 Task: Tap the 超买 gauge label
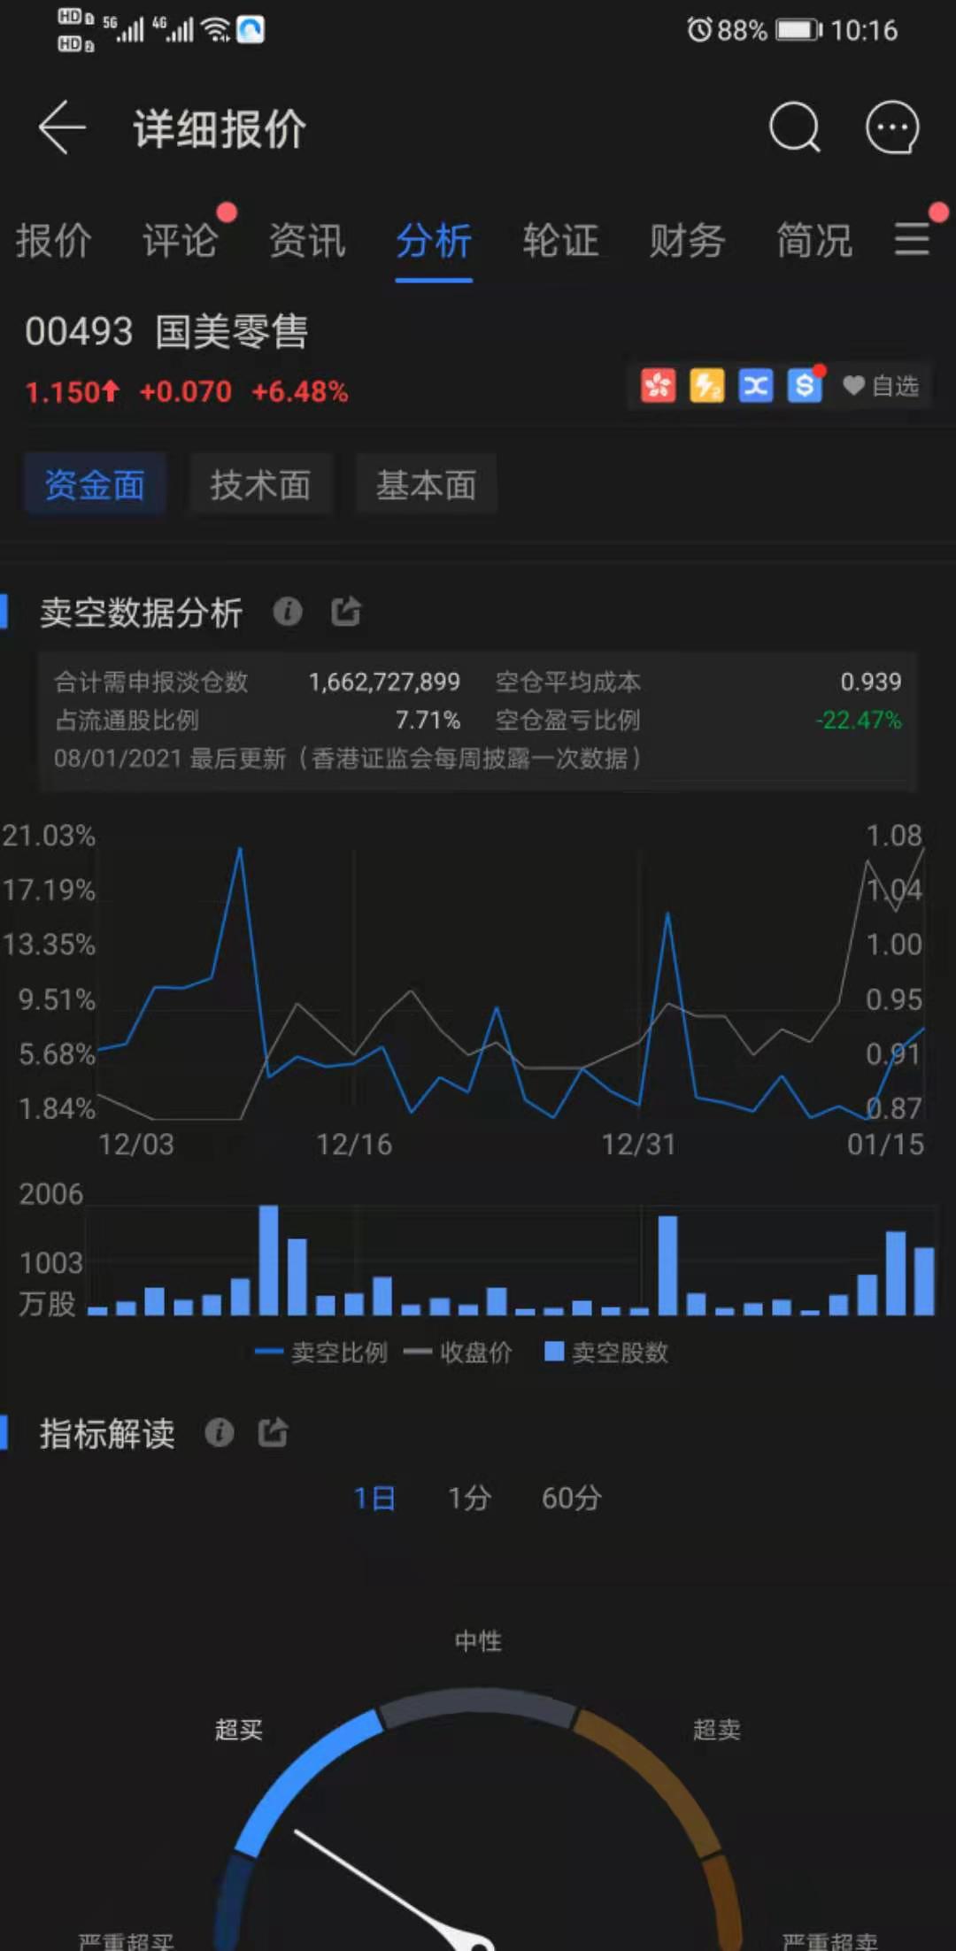coord(239,1729)
